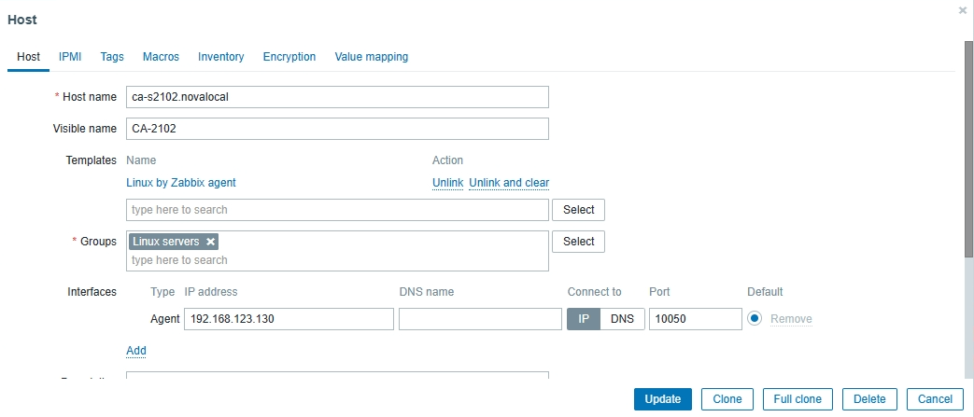Screen dimensions: 974x417
Task: Click Select button next to Groups
Action: pos(578,242)
